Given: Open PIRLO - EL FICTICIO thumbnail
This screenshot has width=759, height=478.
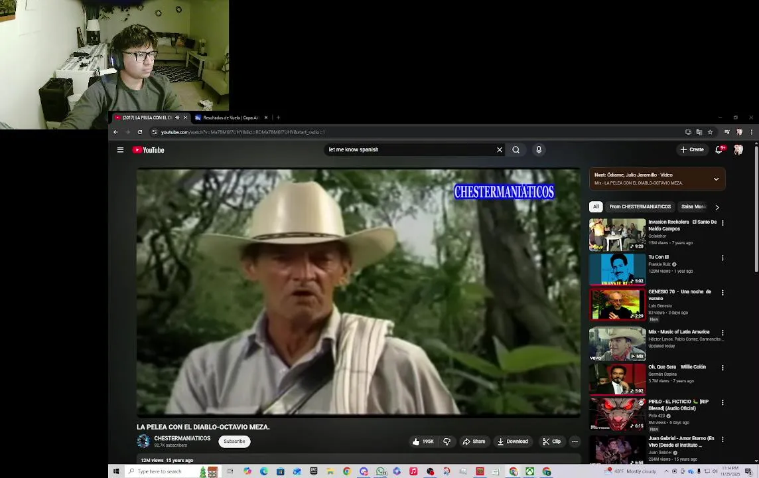Looking at the screenshot, I should point(617,414).
